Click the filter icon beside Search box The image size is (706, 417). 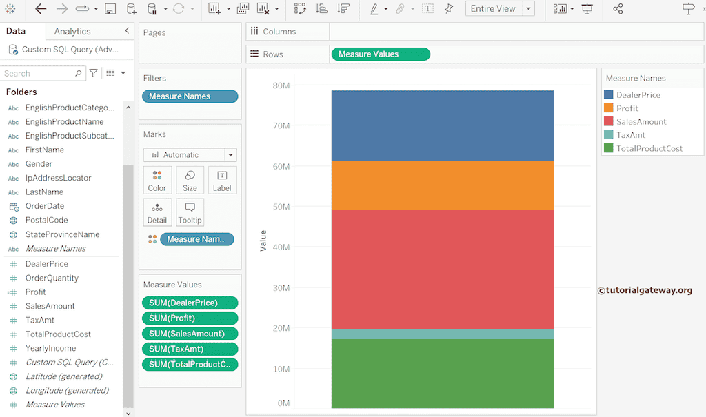94,73
